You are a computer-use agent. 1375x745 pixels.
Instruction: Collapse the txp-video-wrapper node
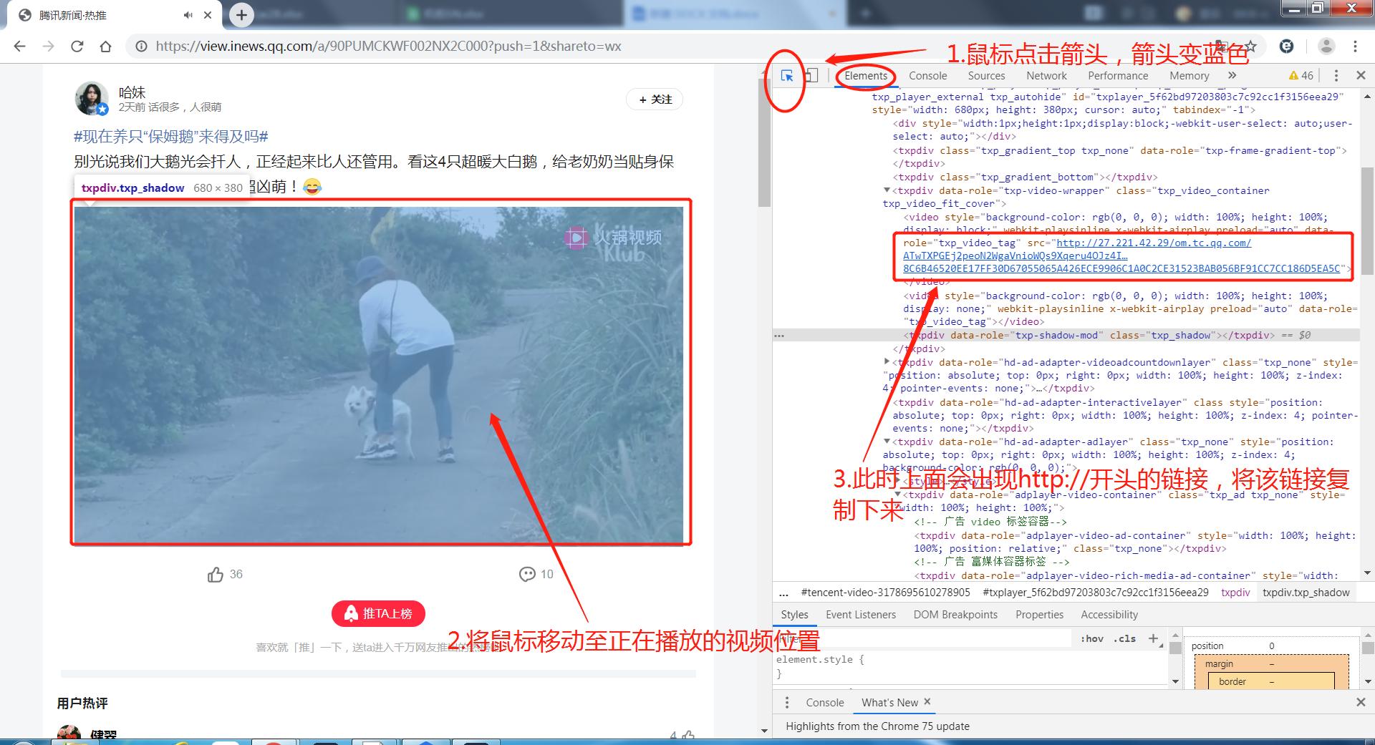pos(887,190)
